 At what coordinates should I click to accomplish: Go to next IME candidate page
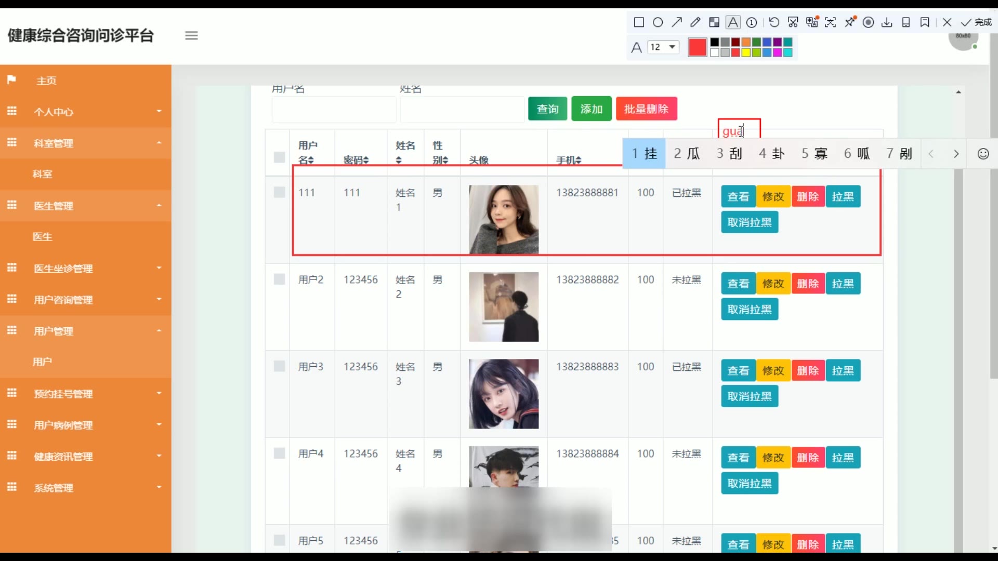pos(956,154)
